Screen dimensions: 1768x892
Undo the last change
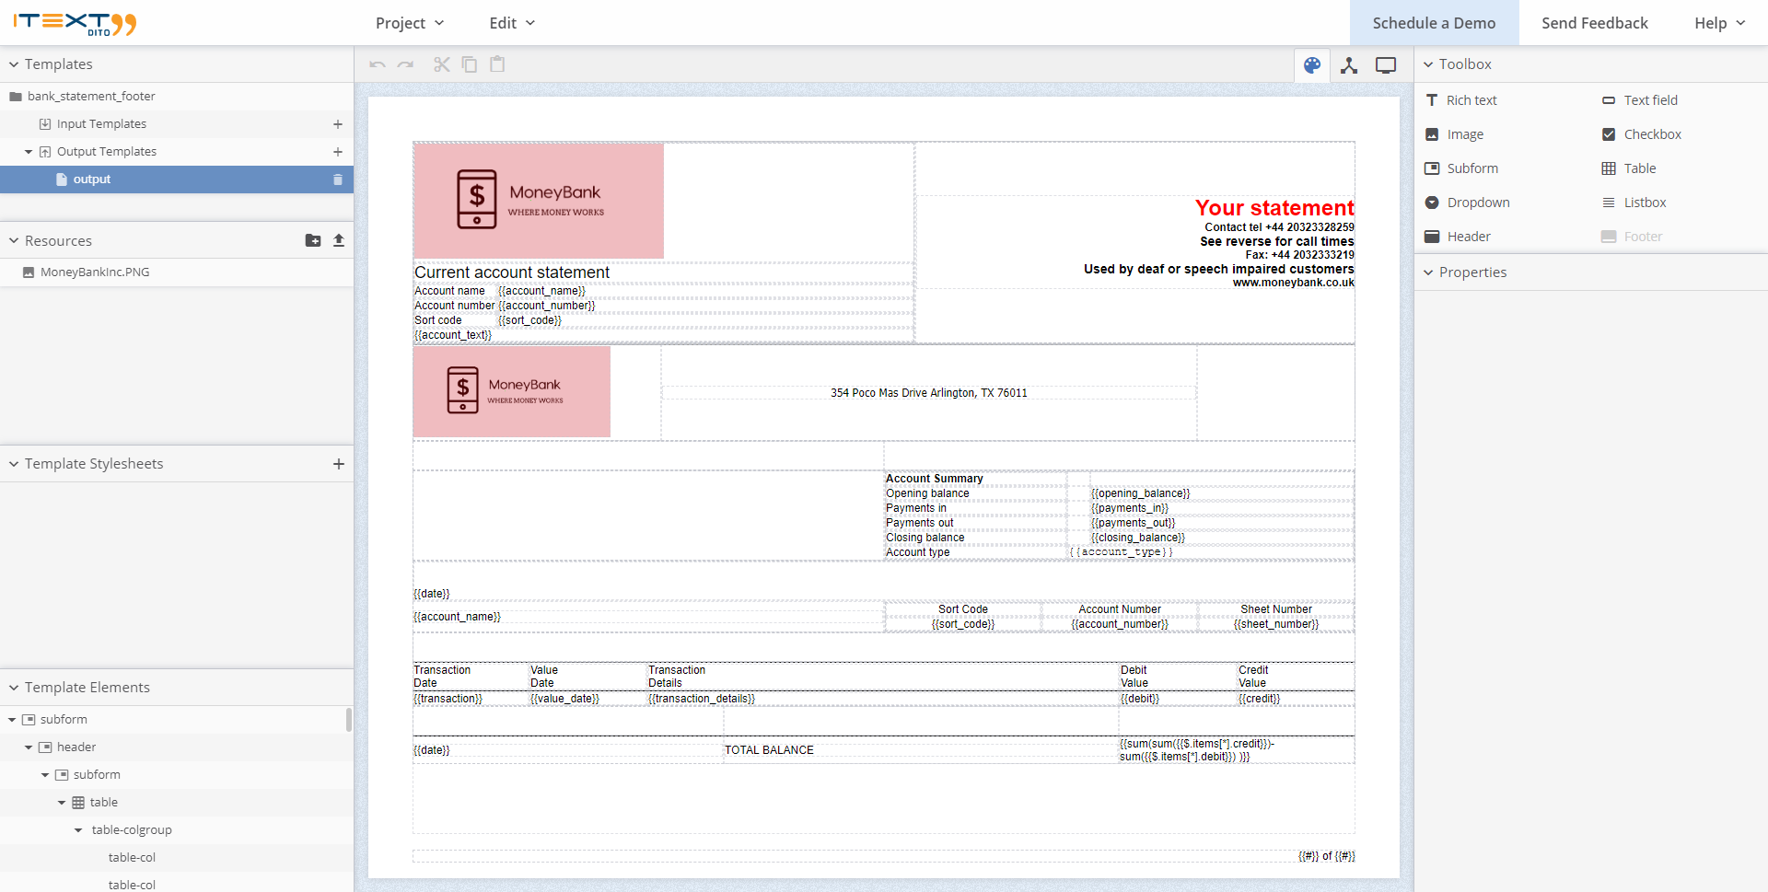tap(377, 64)
